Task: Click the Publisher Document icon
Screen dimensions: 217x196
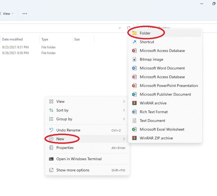Action: click(x=134, y=94)
